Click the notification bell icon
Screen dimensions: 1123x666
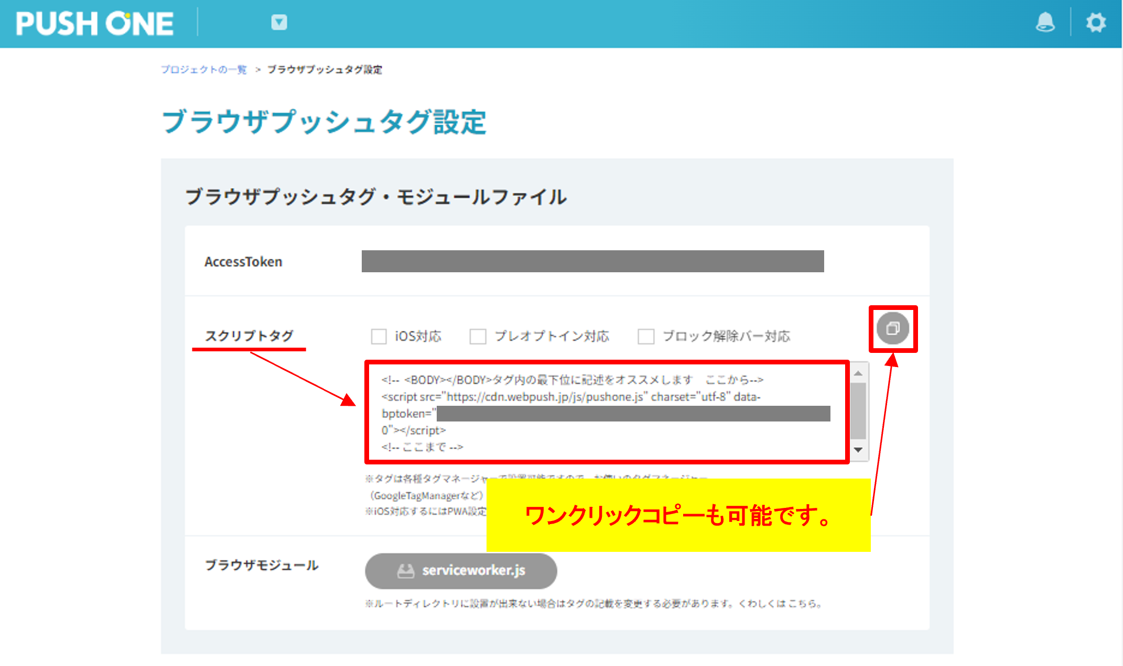(1045, 23)
